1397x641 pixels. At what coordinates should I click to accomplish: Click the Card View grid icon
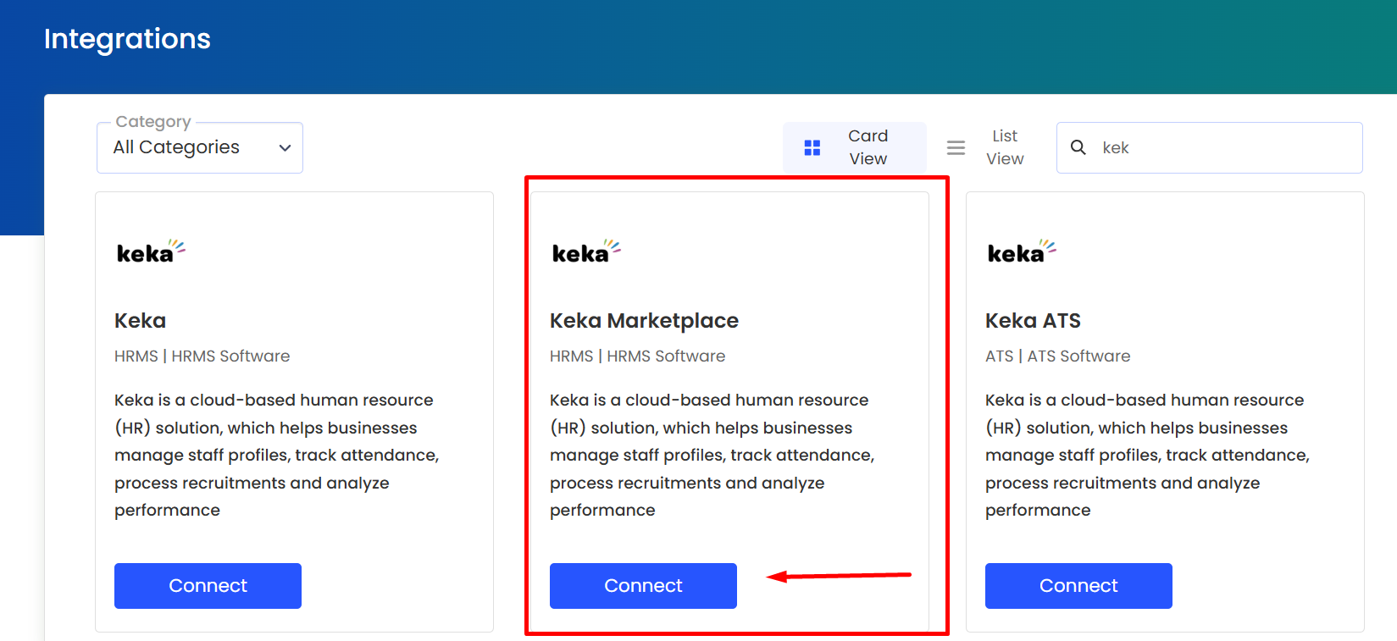point(812,148)
